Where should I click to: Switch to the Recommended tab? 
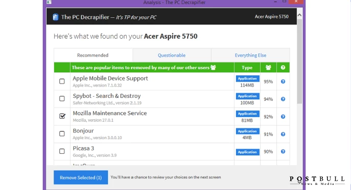coord(93,55)
